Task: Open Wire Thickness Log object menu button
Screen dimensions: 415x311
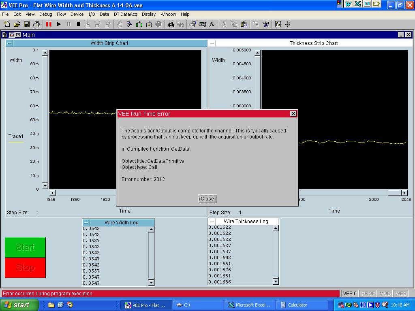Action: (212, 222)
